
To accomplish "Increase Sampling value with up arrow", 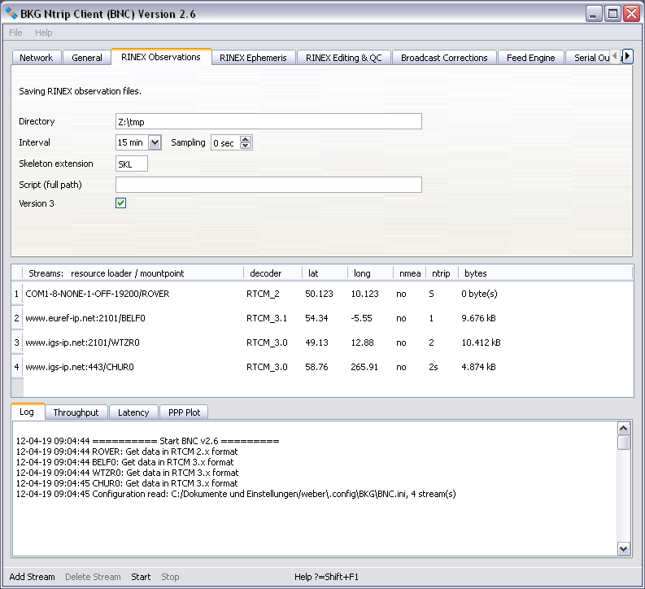I will (x=246, y=139).
